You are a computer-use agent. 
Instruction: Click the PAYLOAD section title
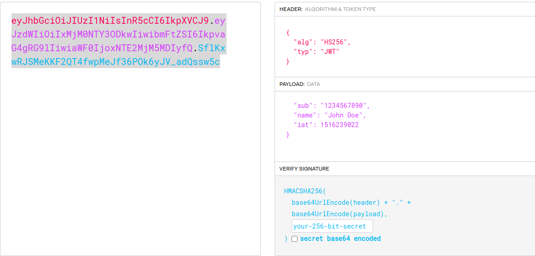(x=292, y=84)
